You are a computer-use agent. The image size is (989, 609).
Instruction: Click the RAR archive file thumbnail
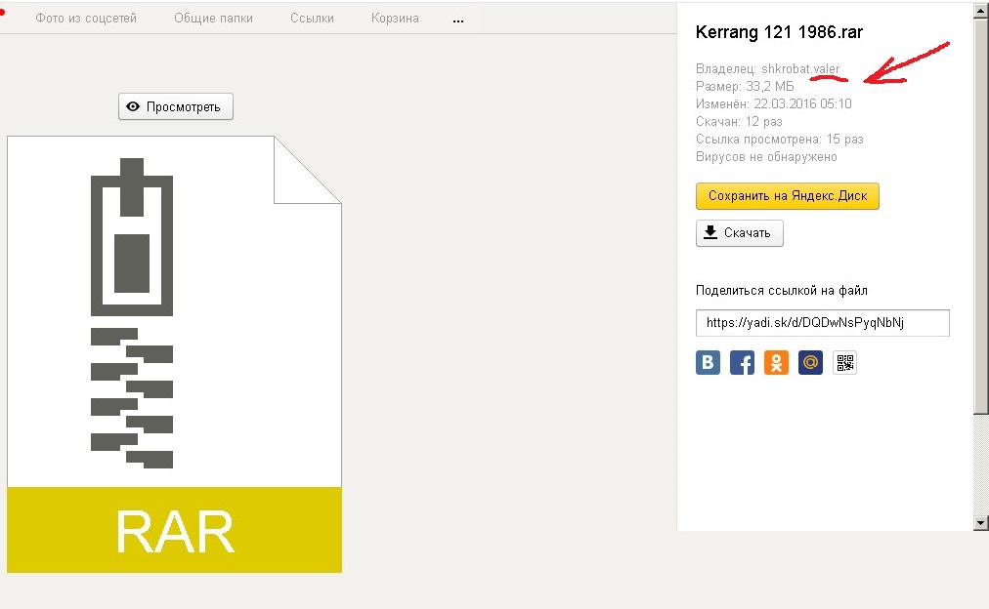click(175, 354)
